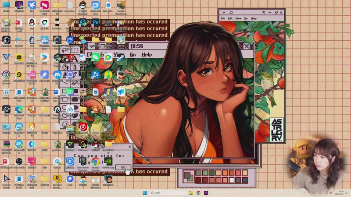The width and height of the screenshot is (351, 197).
Task: Select the Player.log file icon
Action: tap(57, 127)
